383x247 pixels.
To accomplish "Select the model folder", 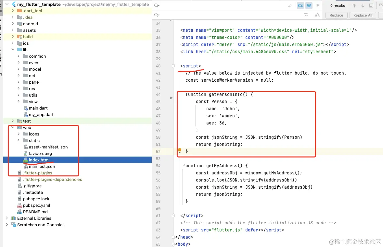I will click(35, 69).
